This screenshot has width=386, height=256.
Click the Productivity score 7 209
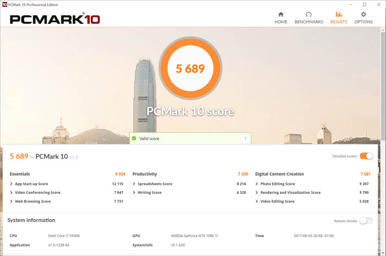[243, 174]
